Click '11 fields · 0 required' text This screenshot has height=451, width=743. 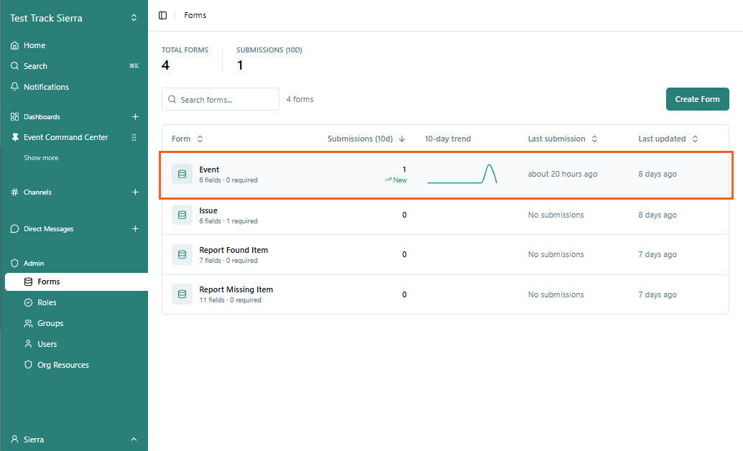click(x=230, y=300)
